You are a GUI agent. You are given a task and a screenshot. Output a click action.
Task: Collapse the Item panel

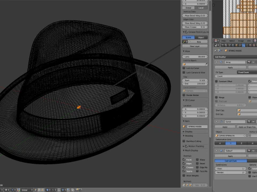(184, 121)
